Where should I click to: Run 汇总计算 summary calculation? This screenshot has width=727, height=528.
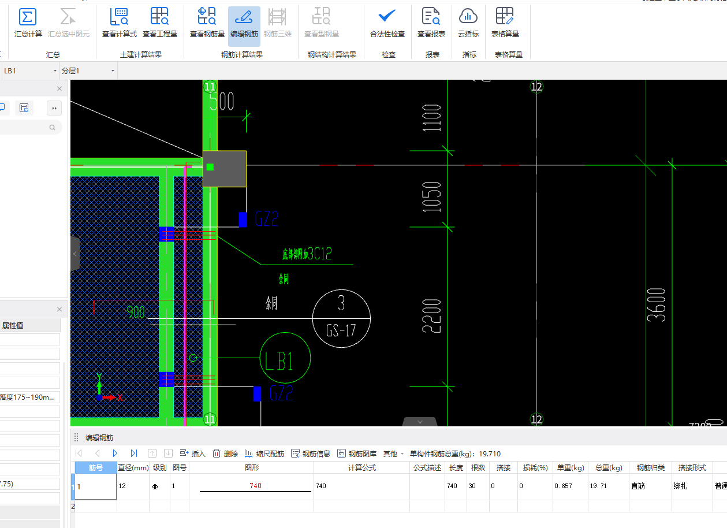tap(28, 23)
